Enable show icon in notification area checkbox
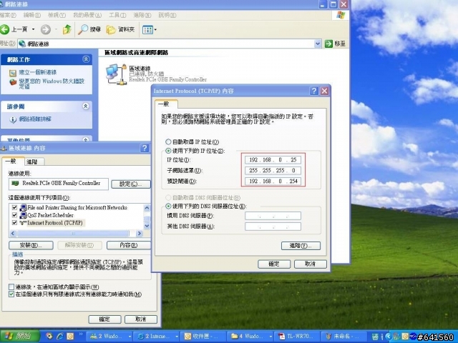The image size is (458, 343). [x=11, y=287]
